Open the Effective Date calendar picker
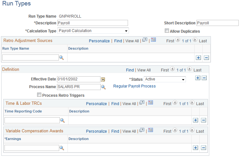Image resolution: width=240 pixels, height=157 pixels. (x=103, y=79)
